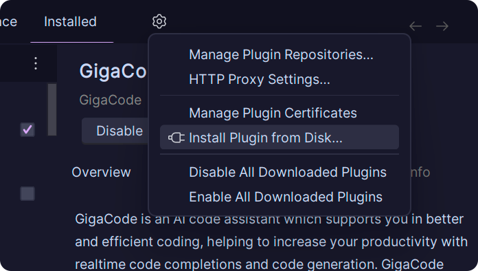Click the plug icon in the popup menu
The width and height of the screenshot is (478, 271).
pyautogui.click(x=177, y=138)
